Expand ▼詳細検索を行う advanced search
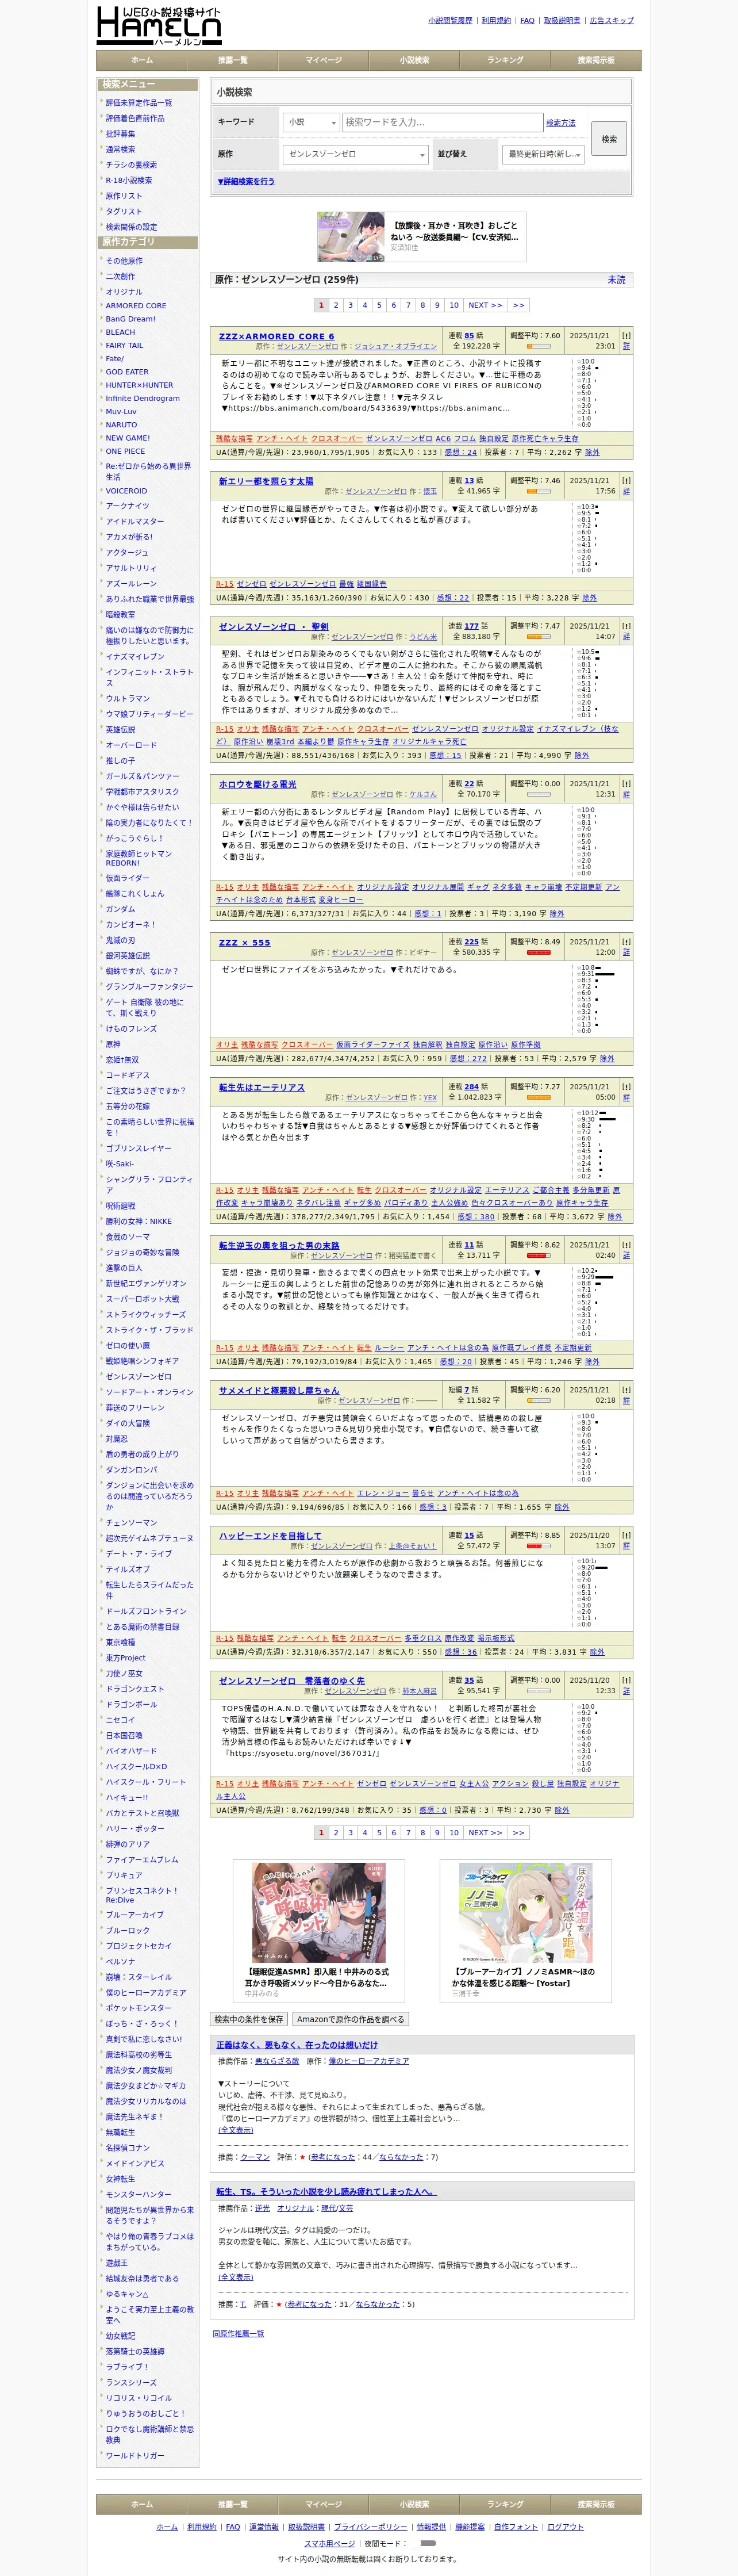The height and width of the screenshot is (2576, 738). coord(246,181)
